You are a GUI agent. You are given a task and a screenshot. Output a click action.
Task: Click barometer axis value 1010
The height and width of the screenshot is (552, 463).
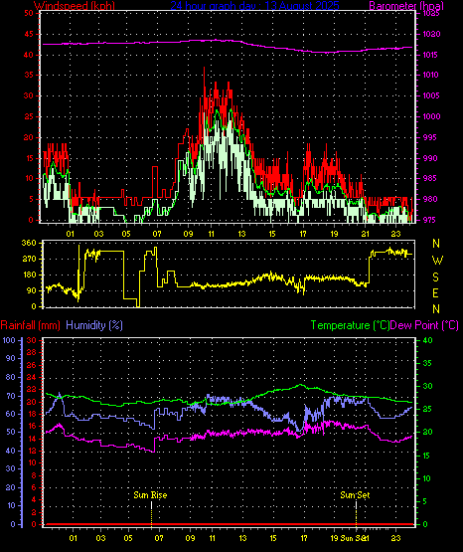click(431, 75)
